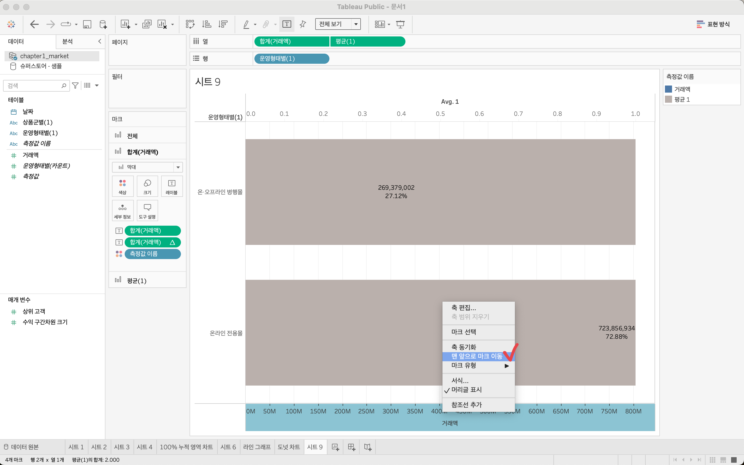Viewport: 744px width, 465px height.
Task: Click the presentation mode icon
Action: (400, 24)
